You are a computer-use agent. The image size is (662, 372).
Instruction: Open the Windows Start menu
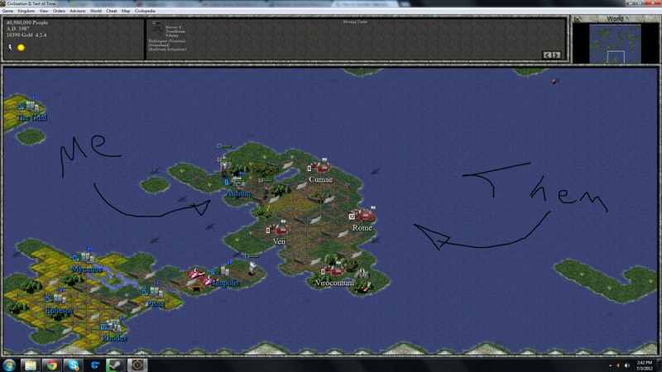point(9,365)
